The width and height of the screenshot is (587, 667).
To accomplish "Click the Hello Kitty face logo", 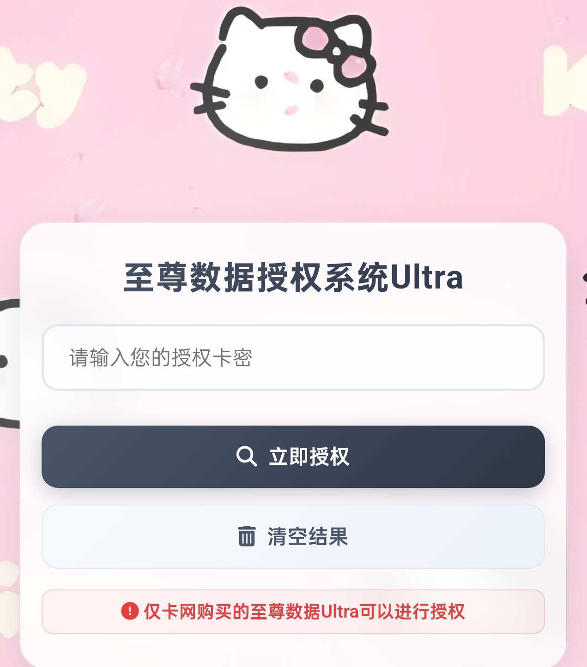I will [x=290, y=79].
